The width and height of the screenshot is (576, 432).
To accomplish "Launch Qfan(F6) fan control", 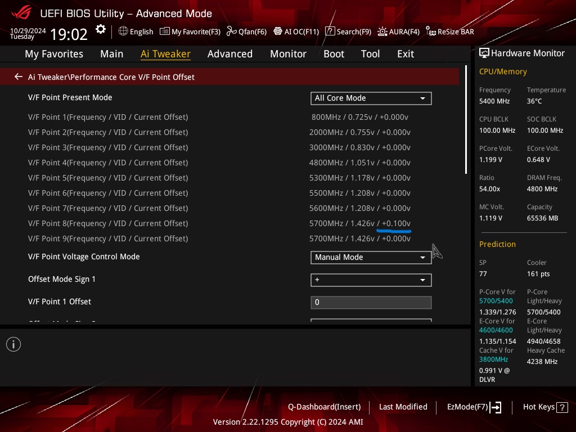I will [246, 31].
